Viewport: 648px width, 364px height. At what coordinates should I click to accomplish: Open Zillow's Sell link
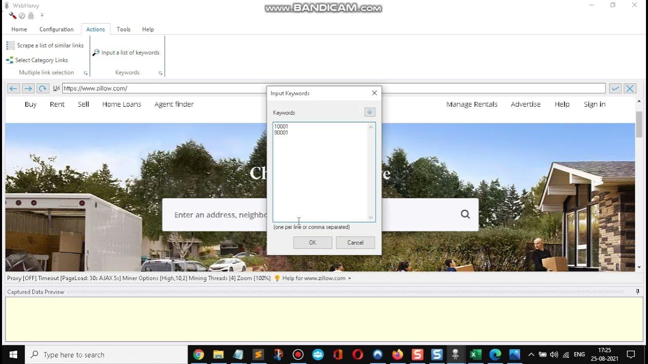[x=84, y=104]
